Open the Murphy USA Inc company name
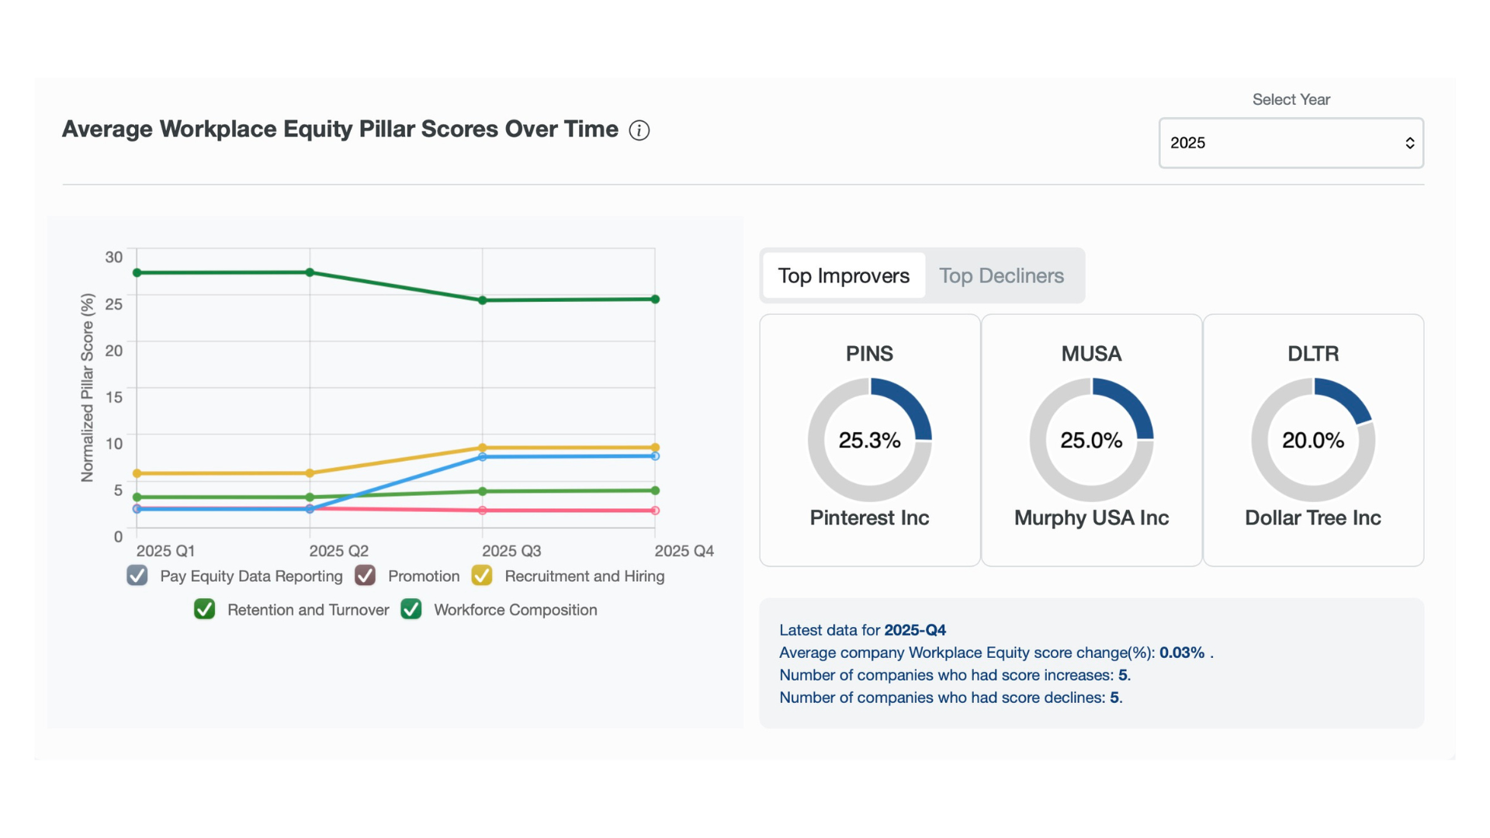Image resolution: width=1490 pixels, height=838 pixels. [x=1091, y=518]
